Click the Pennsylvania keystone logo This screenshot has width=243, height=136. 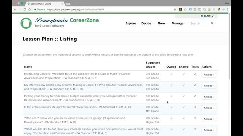click(26, 23)
